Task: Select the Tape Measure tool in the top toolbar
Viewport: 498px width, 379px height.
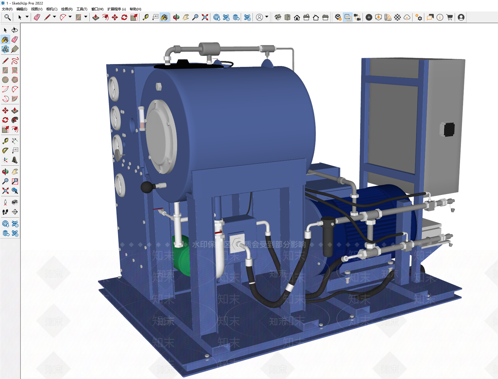Action: [145, 17]
